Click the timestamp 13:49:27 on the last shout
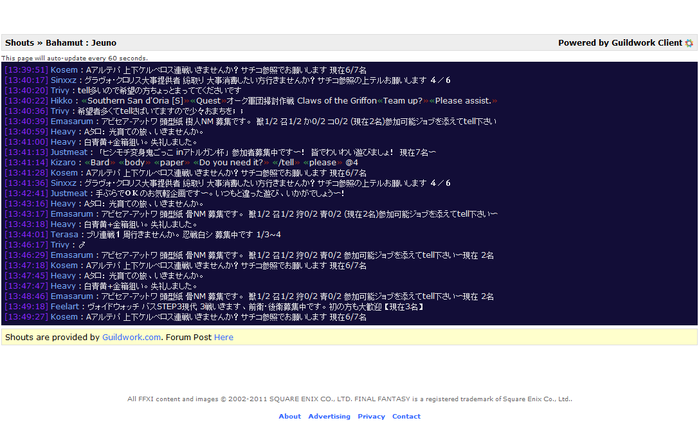Viewport: 699px width, 443px height. 26,317
